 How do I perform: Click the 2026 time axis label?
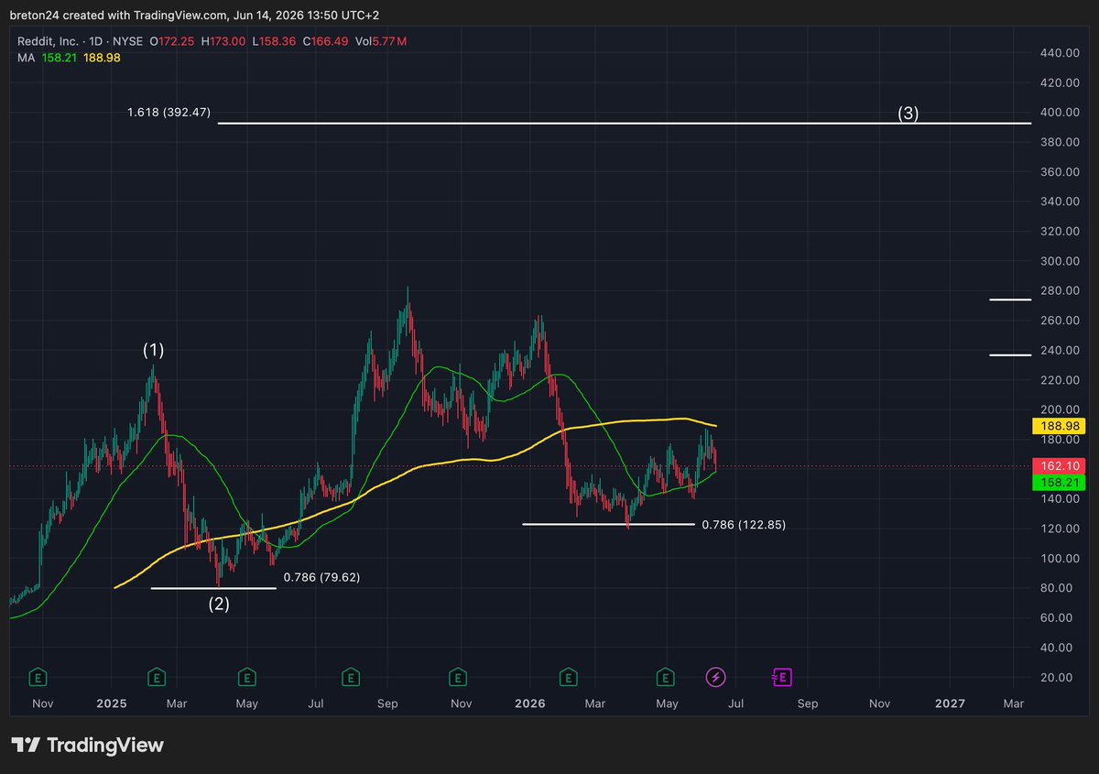point(530,703)
